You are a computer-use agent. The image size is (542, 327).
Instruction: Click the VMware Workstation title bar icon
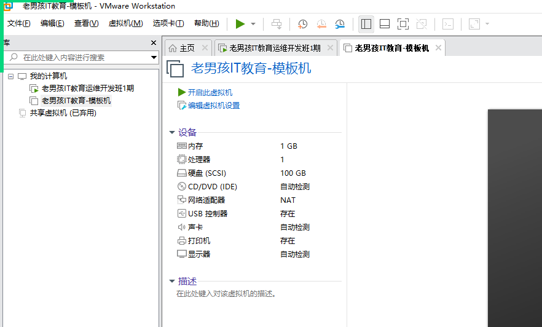7,6
